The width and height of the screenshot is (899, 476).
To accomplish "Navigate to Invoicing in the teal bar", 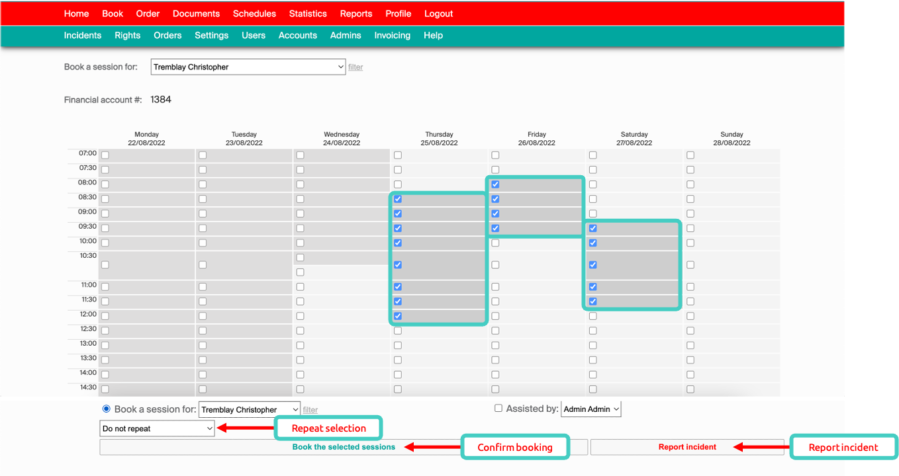I will [x=392, y=35].
